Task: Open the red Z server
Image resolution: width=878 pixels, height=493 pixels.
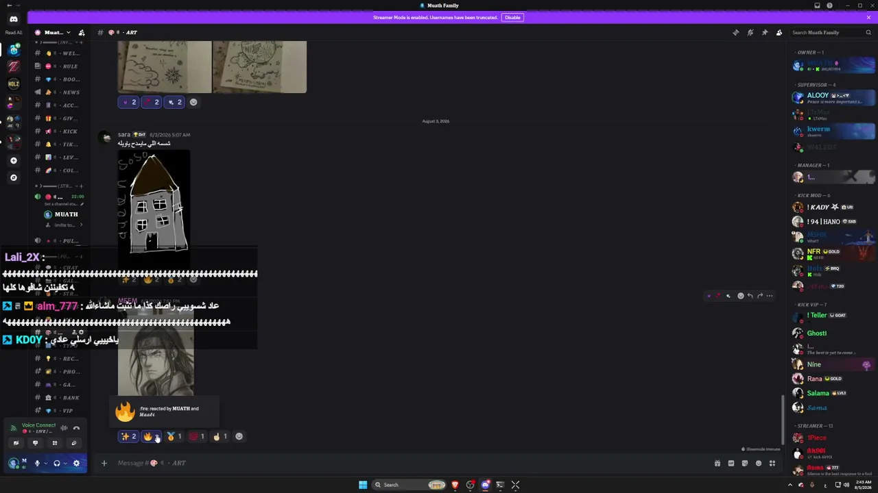Action: click(x=14, y=66)
